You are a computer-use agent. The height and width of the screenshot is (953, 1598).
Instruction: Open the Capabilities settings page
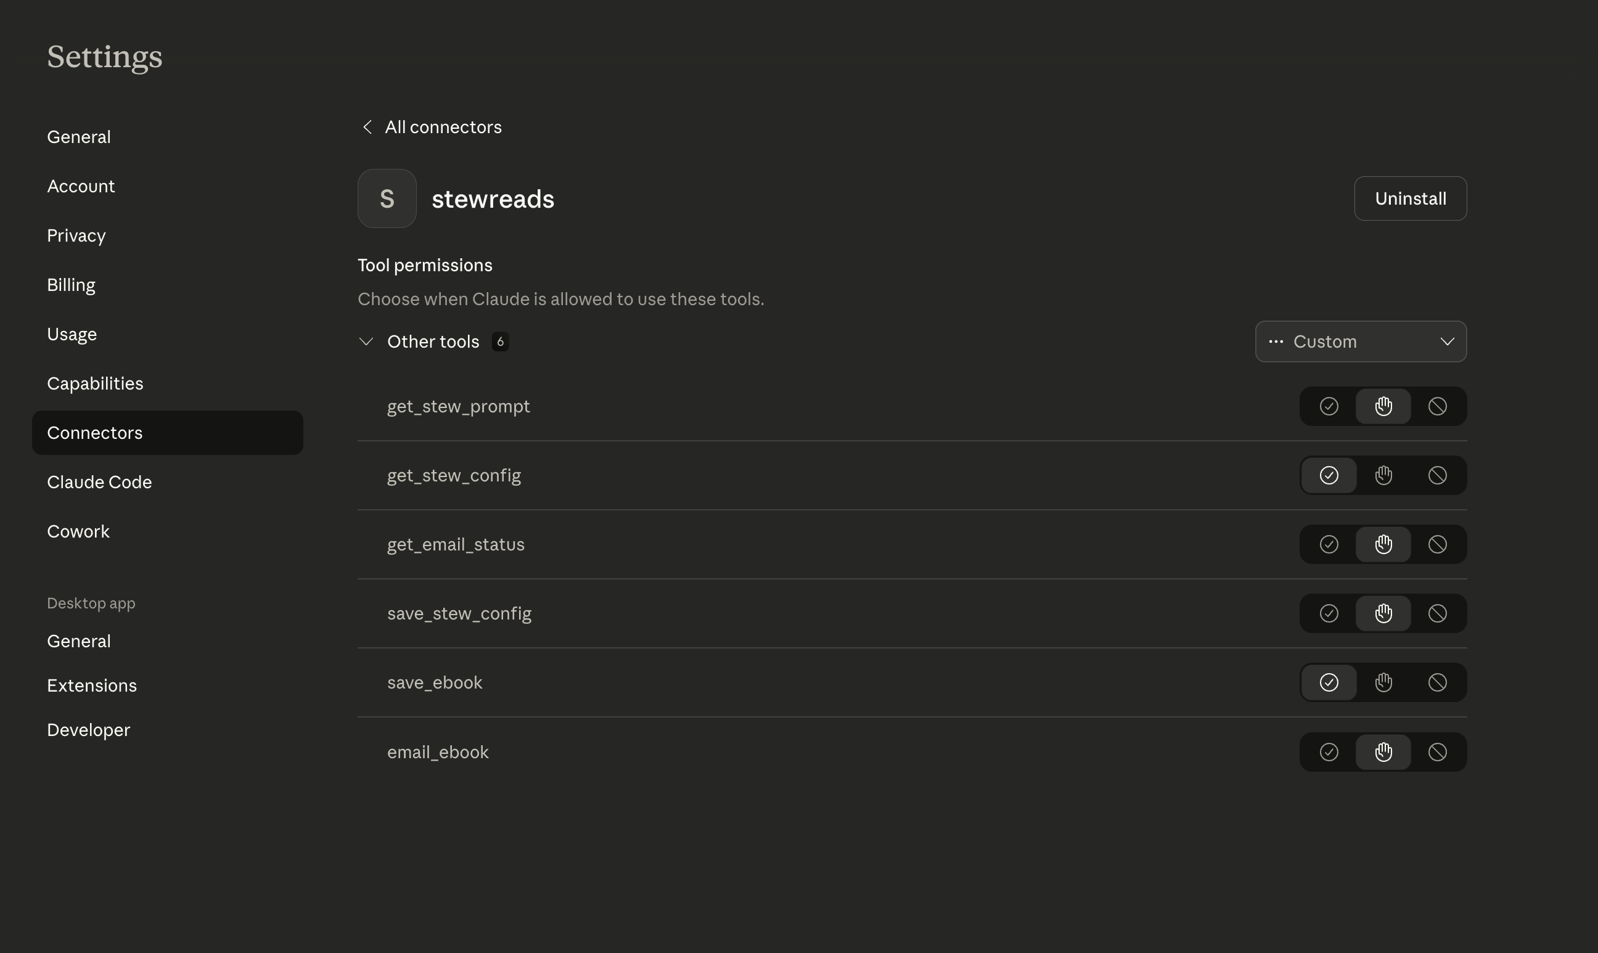tap(95, 384)
